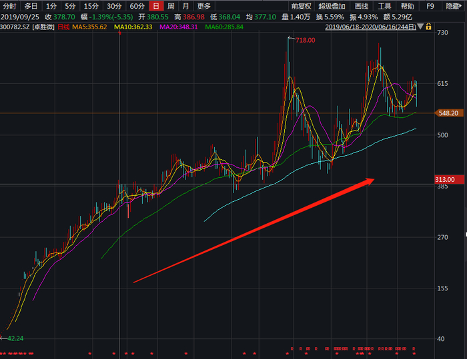
Task: Click the drawn red trend arrow's head
Action: pyautogui.click(x=370, y=180)
